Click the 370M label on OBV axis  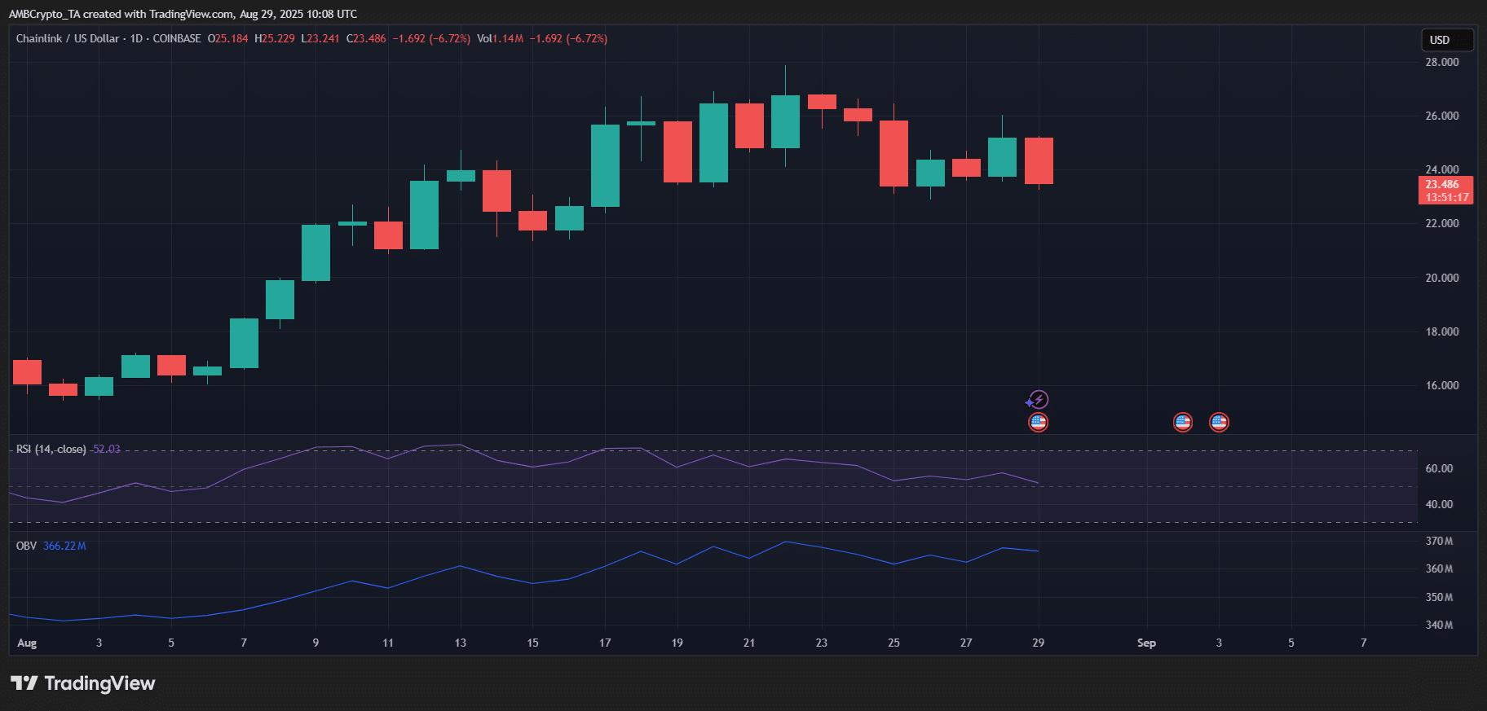(1439, 541)
